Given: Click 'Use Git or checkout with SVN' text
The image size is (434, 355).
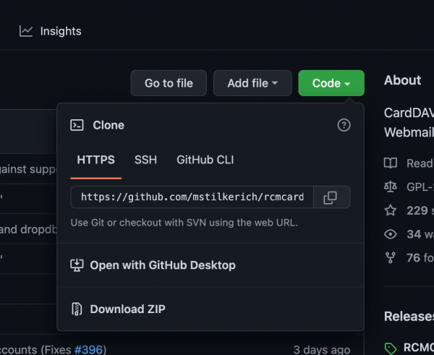Looking at the screenshot, I should [184, 223].
